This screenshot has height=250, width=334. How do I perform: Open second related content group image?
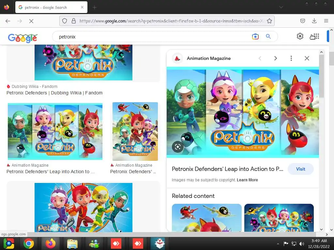point(279,218)
